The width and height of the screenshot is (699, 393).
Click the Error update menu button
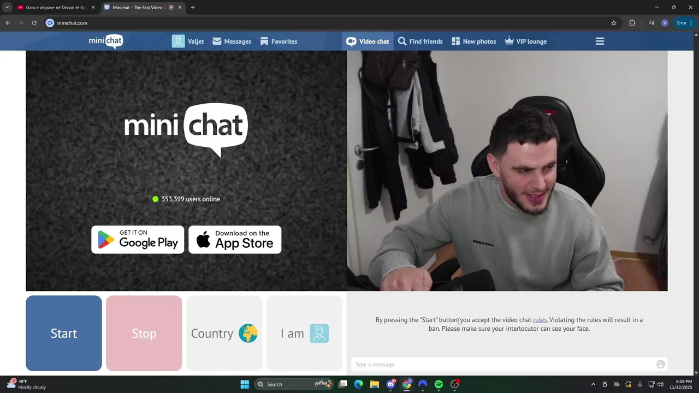[684, 23]
